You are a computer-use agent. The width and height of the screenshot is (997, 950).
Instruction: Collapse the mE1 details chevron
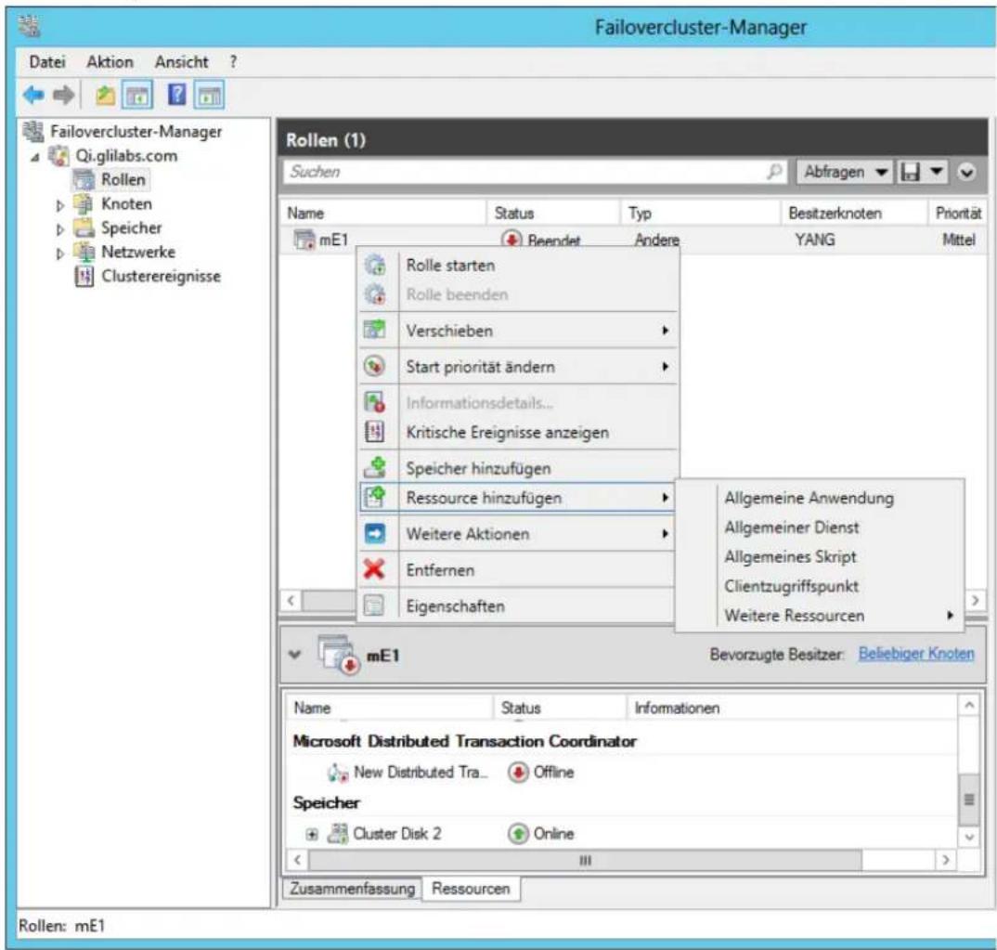point(294,655)
